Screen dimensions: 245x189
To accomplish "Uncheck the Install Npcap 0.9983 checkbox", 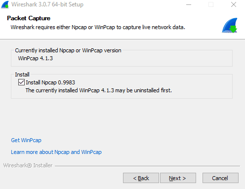I will (21, 82).
